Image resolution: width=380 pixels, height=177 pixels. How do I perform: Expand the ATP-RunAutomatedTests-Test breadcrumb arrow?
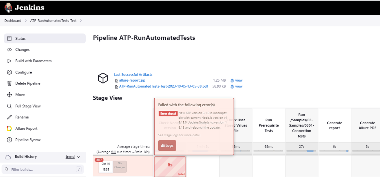[x=81, y=21]
